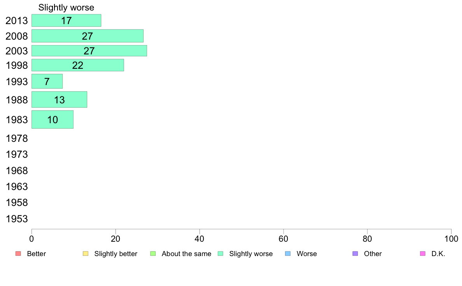Select the 1988 bar showing 13
This screenshot has width=462, height=286.
[x=59, y=99]
